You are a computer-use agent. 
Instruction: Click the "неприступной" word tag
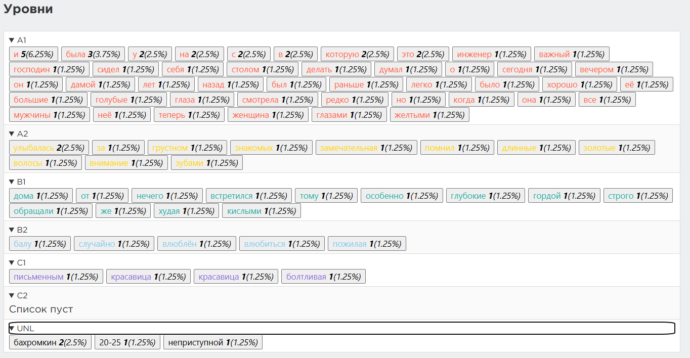212,342
